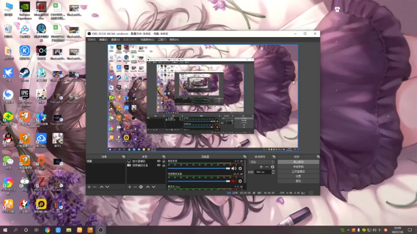Select the display capture source row

[146, 161]
